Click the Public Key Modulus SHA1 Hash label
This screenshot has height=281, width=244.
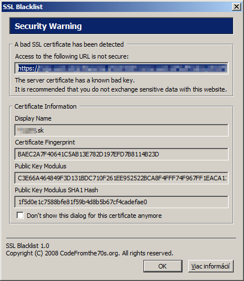(56, 190)
